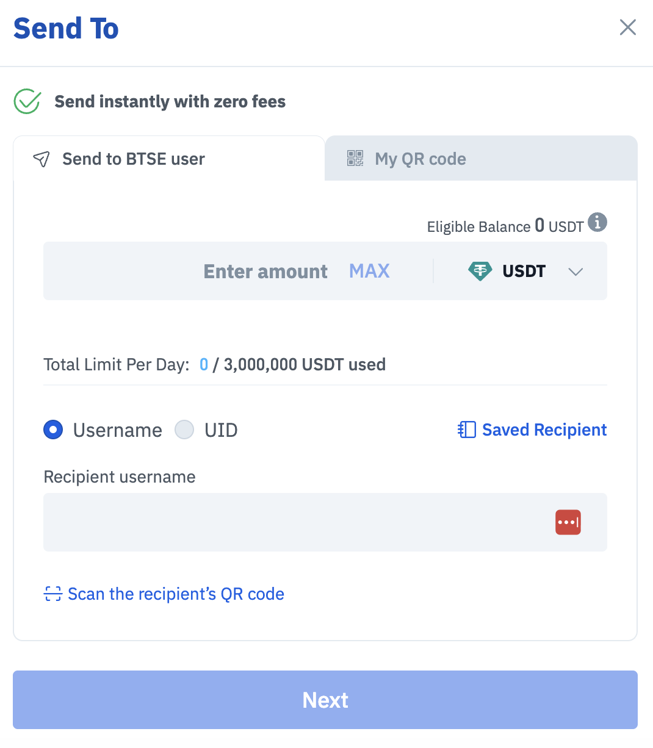The width and height of the screenshot is (653, 748).
Task: Switch to Send to BTSE user tab
Action: pyautogui.click(x=169, y=159)
